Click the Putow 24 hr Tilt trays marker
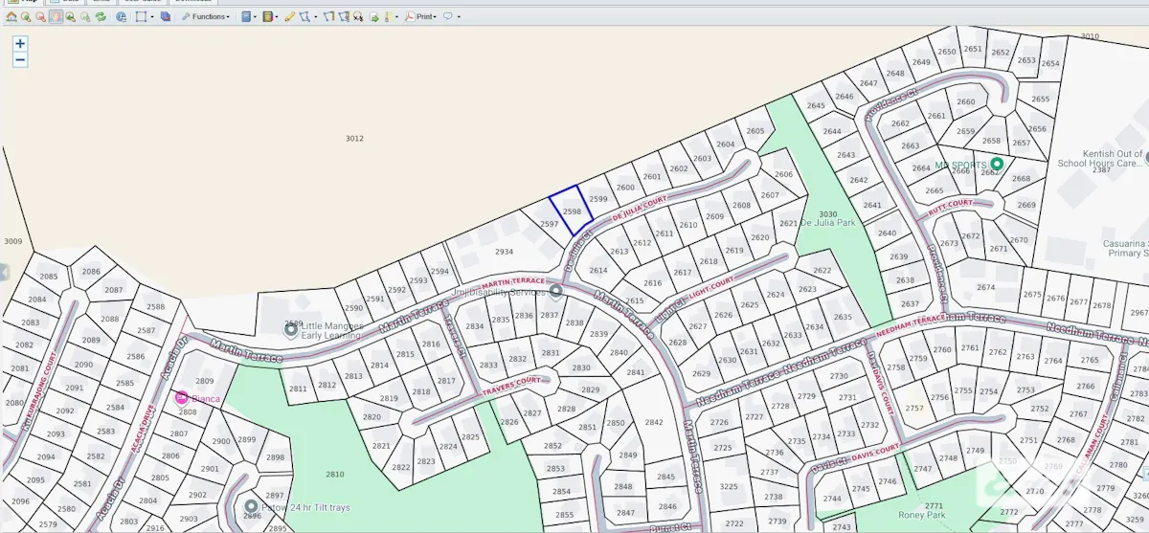The width and height of the screenshot is (1149, 533). click(x=251, y=506)
